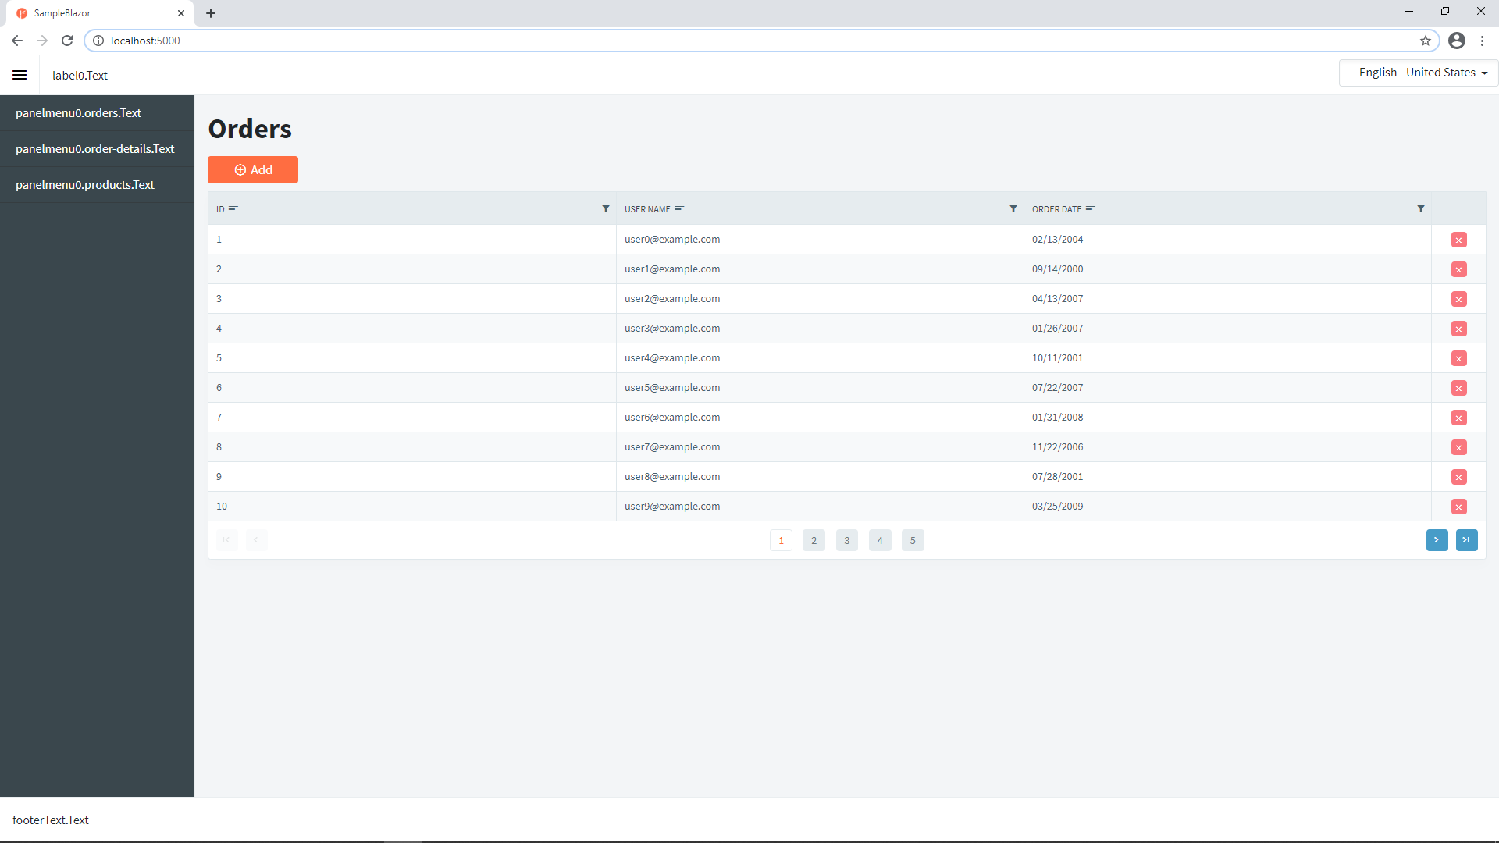Click order date 09/14/2000
Screen dimensions: 1499x843
[x=1057, y=269]
